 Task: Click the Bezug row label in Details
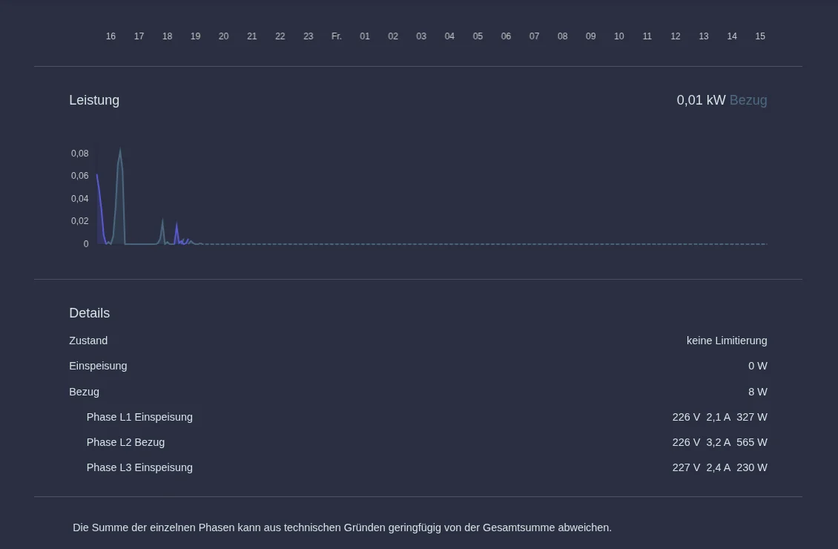click(84, 392)
